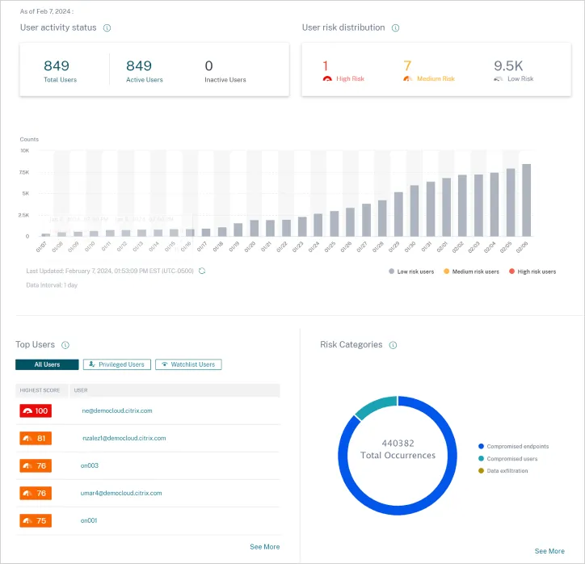Screen dimensions: 585x564
Task: Select the All Users tab
Action: [x=47, y=364]
